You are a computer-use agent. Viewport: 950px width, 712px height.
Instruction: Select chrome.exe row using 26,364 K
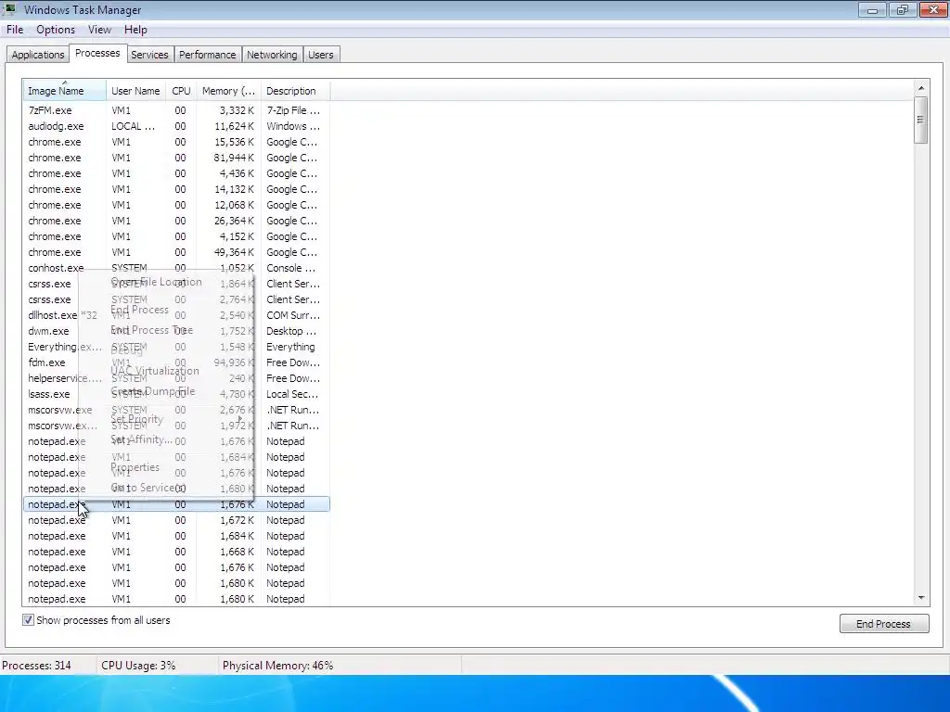[x=176, y=221]
